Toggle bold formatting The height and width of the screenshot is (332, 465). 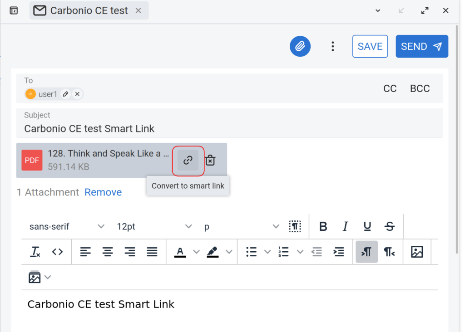pyautogui.click(x=323, y=226)
